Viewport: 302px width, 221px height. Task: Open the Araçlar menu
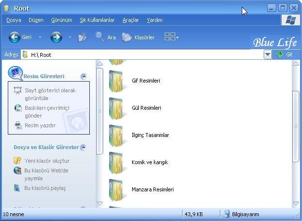click(x=131, y=20)
